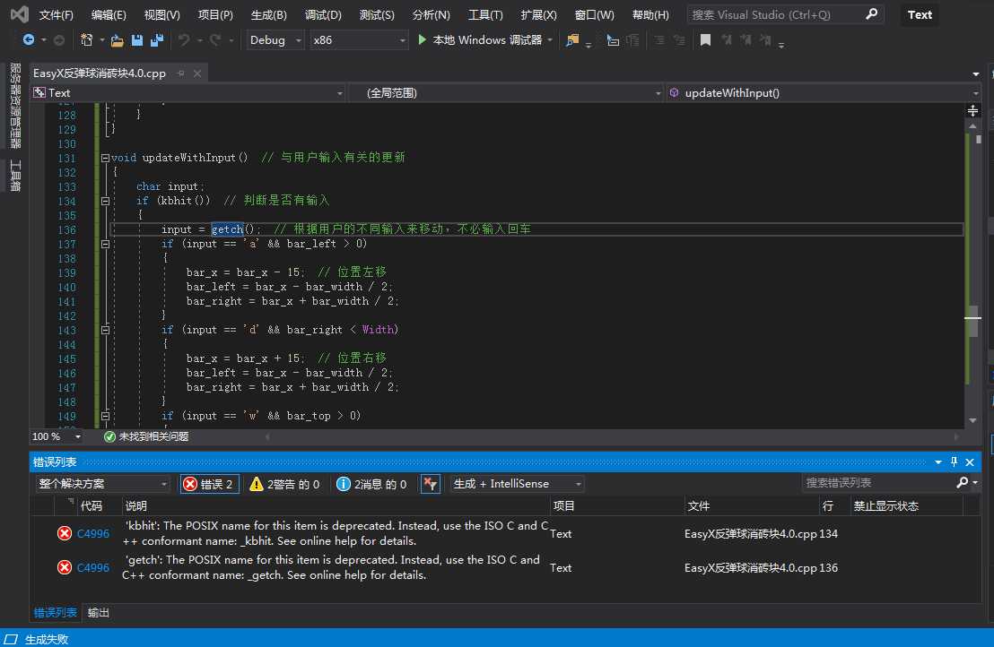Pin the error list panel

954,462
